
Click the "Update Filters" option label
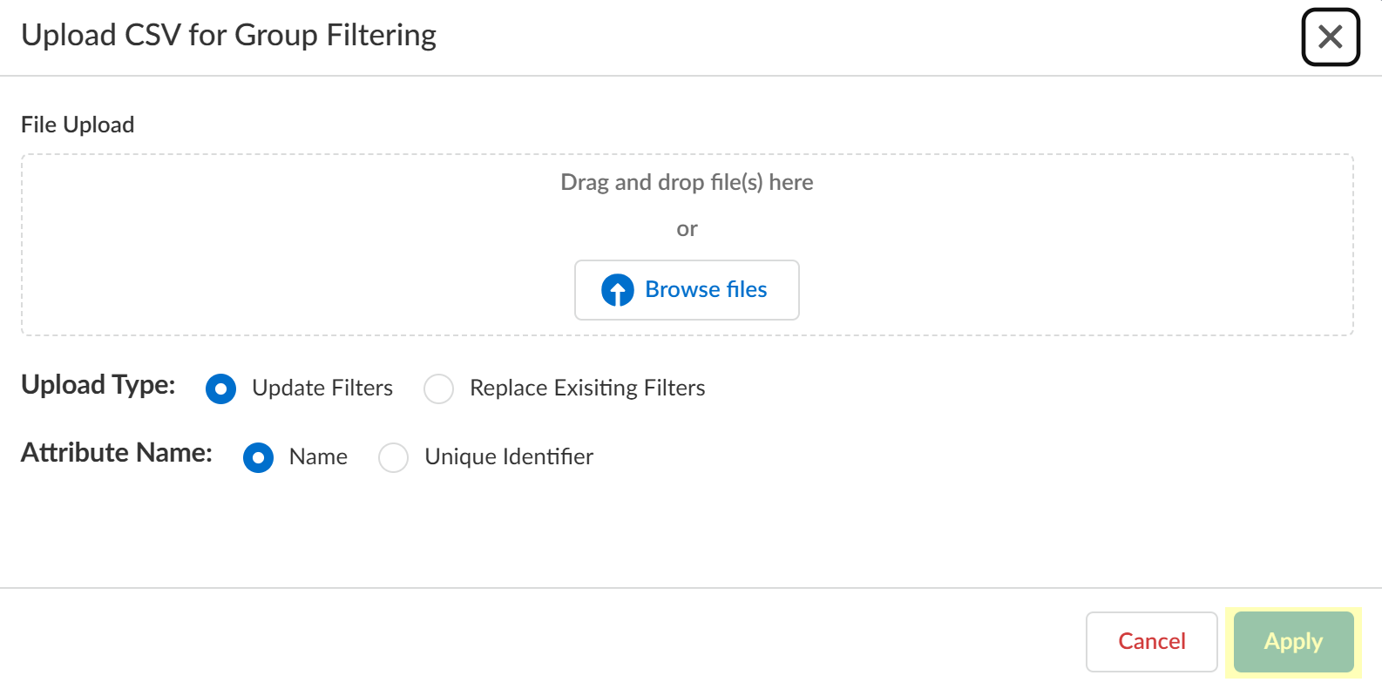(322, 388)
